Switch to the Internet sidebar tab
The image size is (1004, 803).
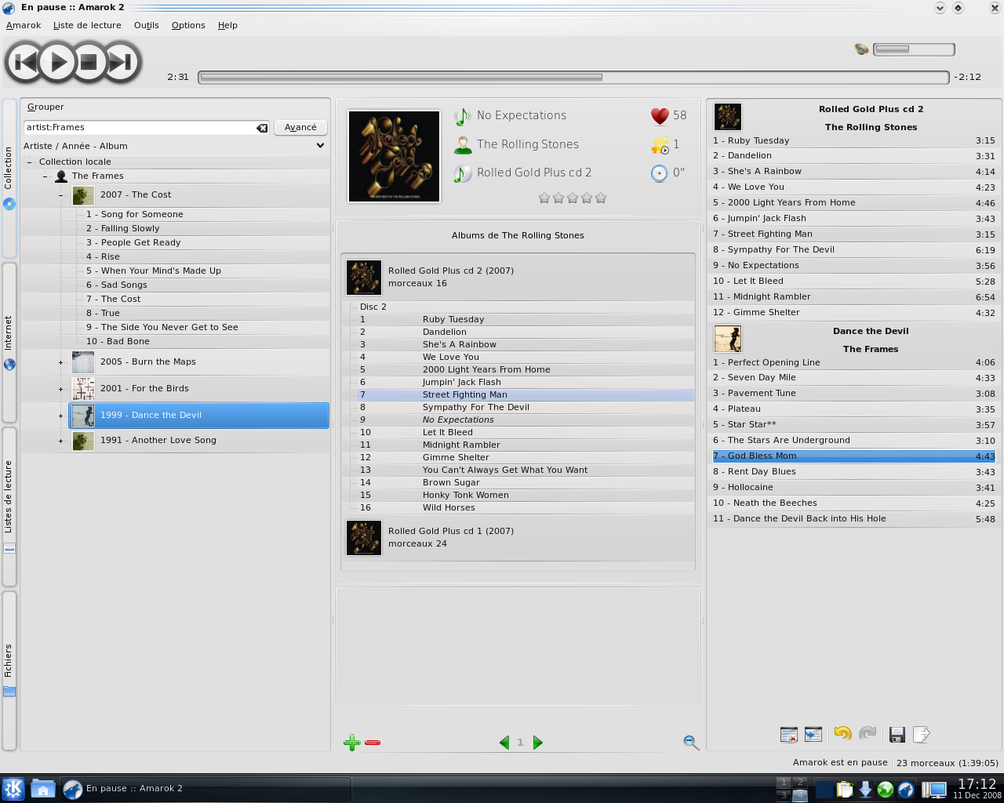9,343
